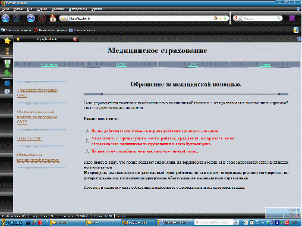Screen dimensions: 302x227
Task: Open second bookmark with red icon
Action: pyautogui.click(x=51, y=30)
